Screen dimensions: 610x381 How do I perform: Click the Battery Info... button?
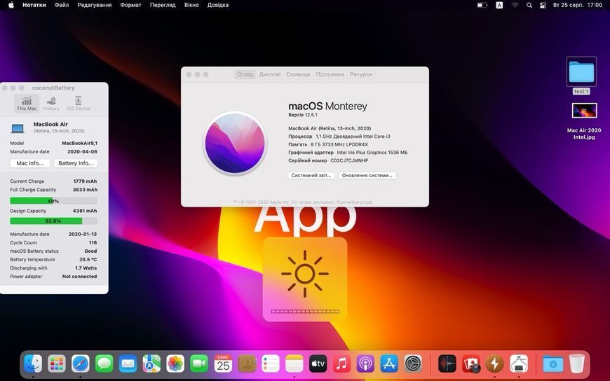coord(76,163)
